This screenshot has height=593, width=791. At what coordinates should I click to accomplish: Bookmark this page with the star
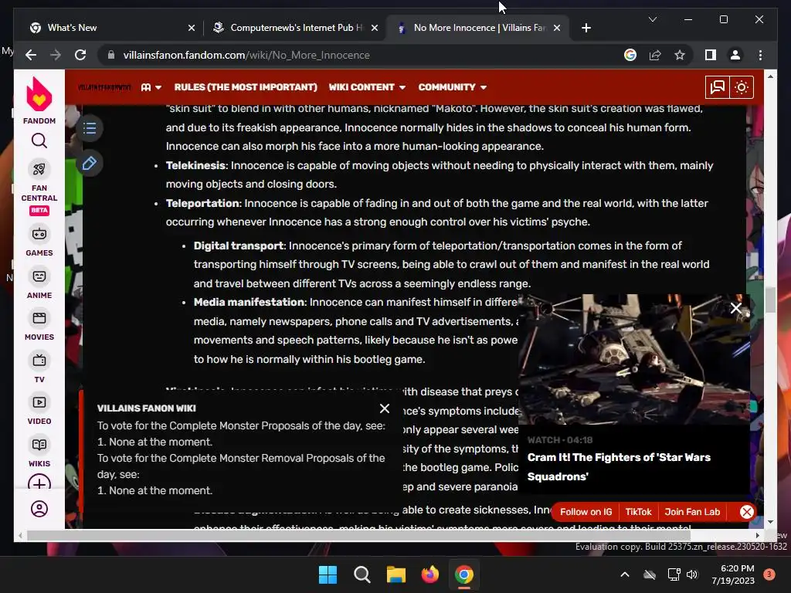[680, 55]
